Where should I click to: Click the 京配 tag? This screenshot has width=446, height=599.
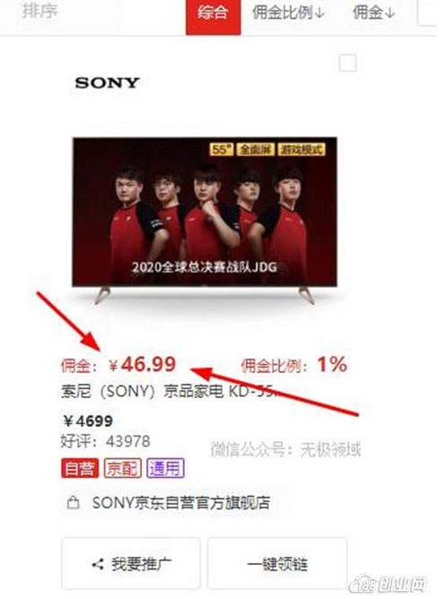[x=122, y=468]
